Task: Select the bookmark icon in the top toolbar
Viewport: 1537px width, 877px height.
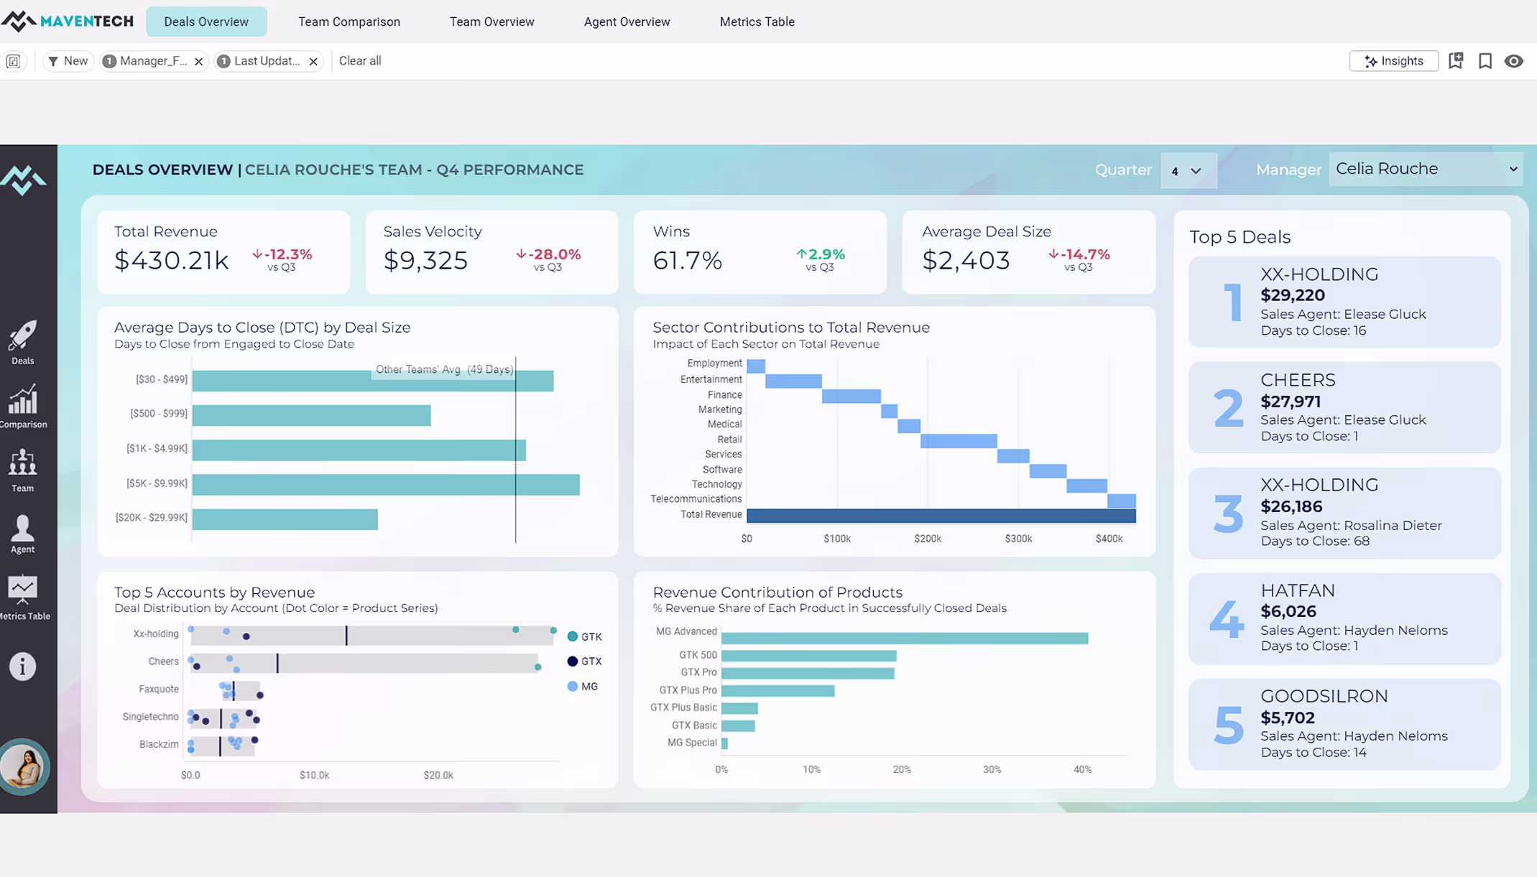Action: (1485, 61)
